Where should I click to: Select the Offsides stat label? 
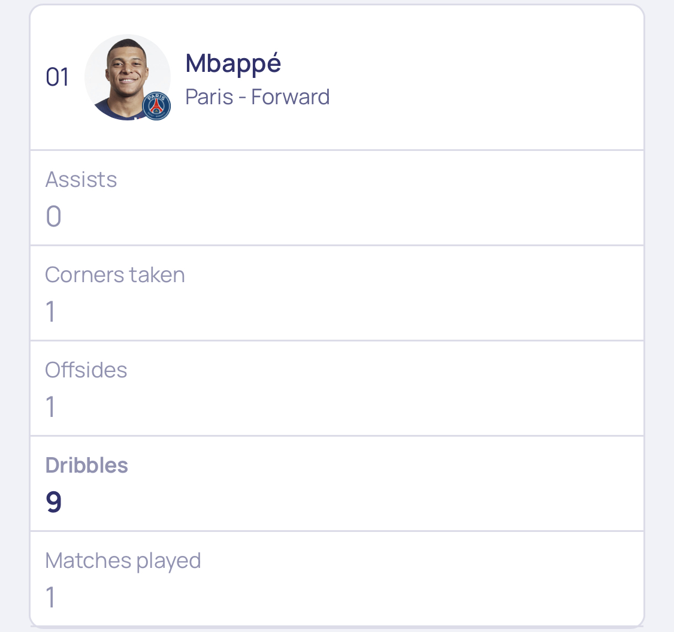click(x=86, y=370)
